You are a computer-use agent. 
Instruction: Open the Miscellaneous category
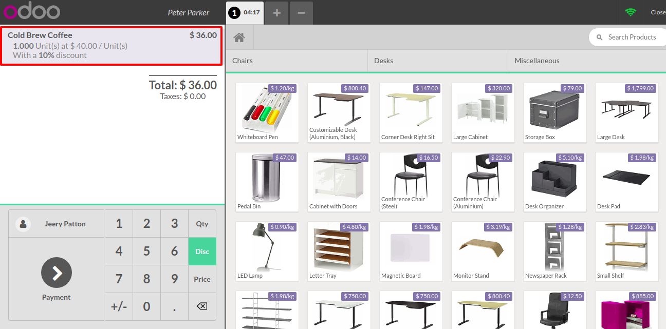[x=586, y=61]
